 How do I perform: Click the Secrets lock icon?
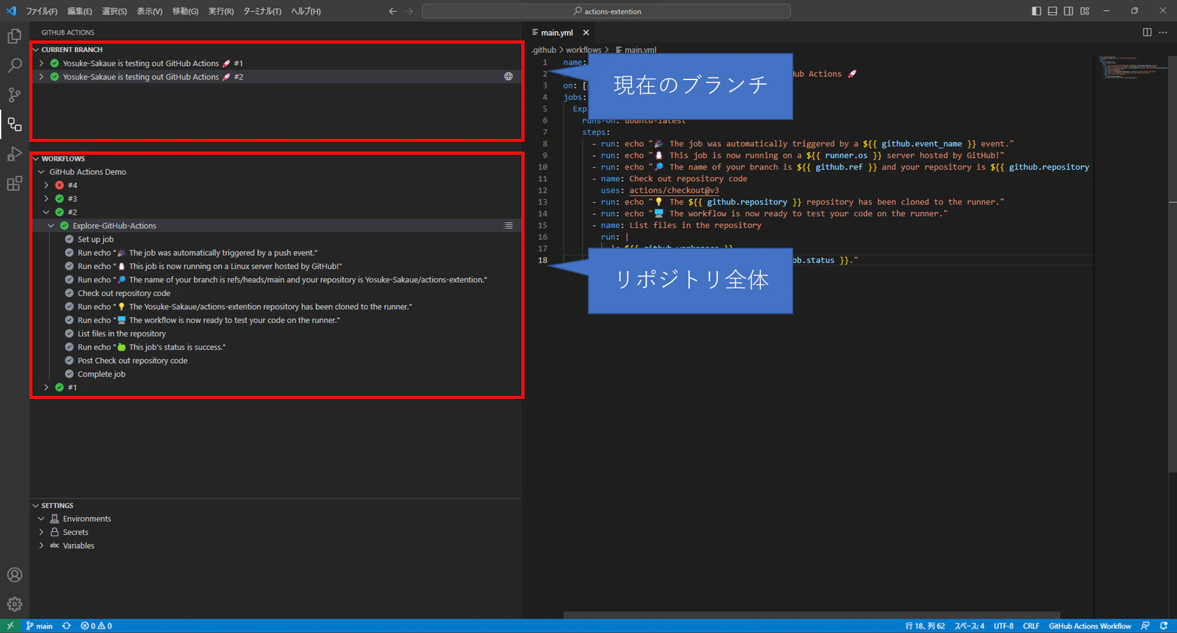(x=55, y=532)
